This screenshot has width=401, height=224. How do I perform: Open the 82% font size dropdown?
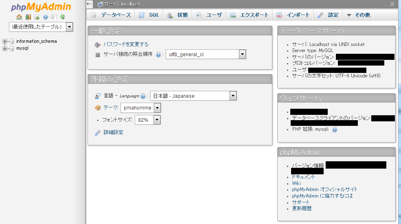coord(147,120)
